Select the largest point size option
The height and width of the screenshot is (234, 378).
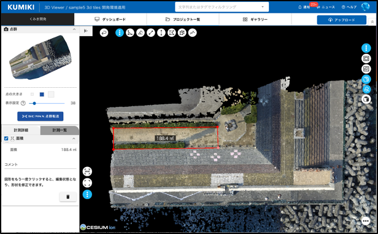[x=51, y=95]
